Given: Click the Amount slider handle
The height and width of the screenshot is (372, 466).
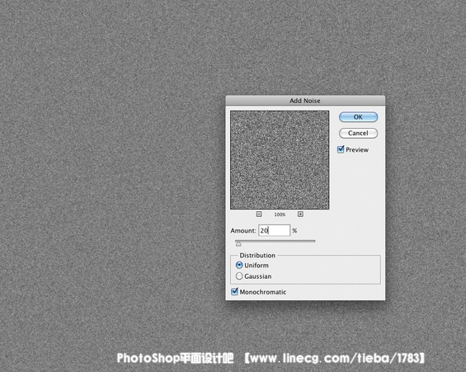Looking at the screenshot, I should click(x=238, y=244).
